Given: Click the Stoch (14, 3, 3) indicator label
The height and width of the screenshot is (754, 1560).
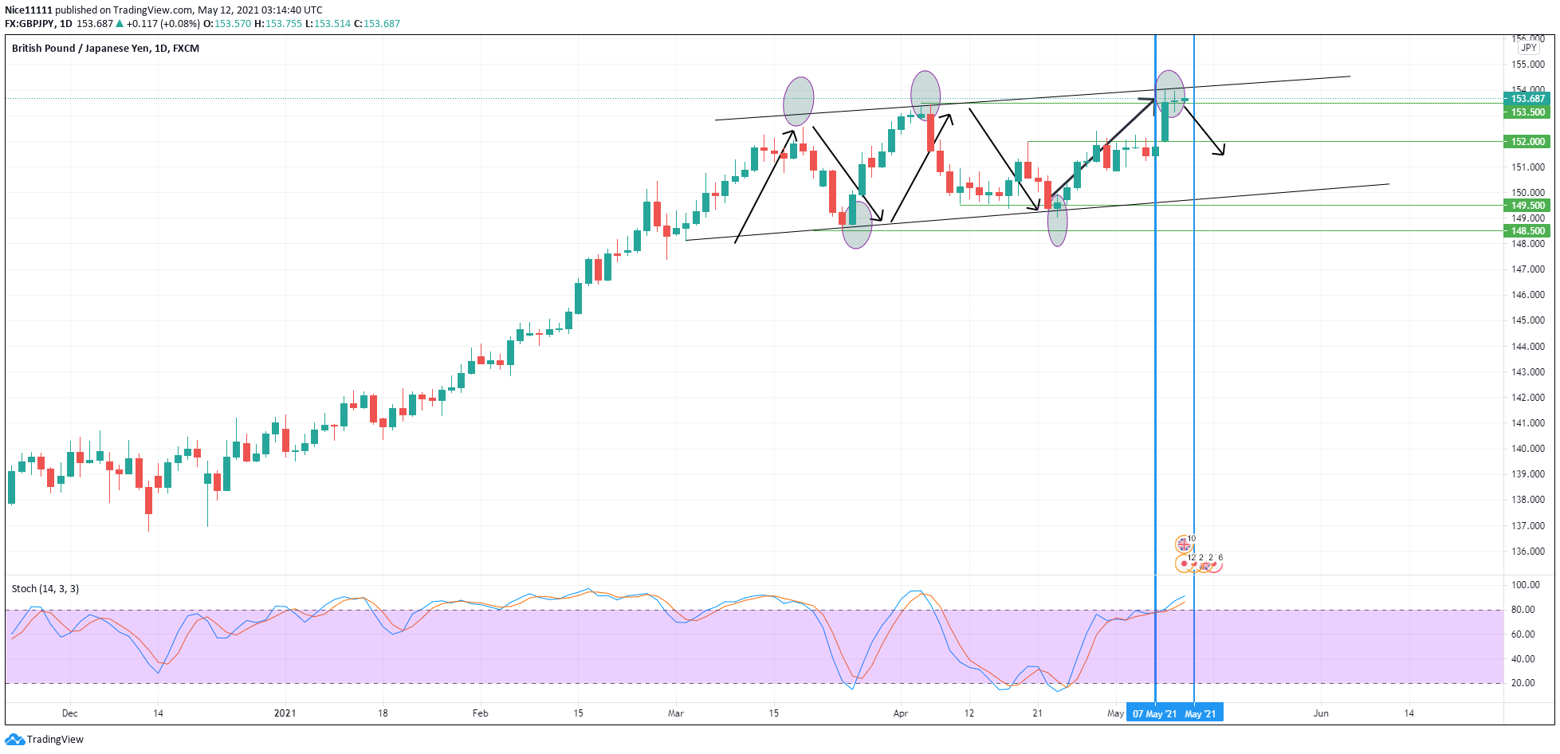Looking at the screenshot, I should (x=45, y=589).
